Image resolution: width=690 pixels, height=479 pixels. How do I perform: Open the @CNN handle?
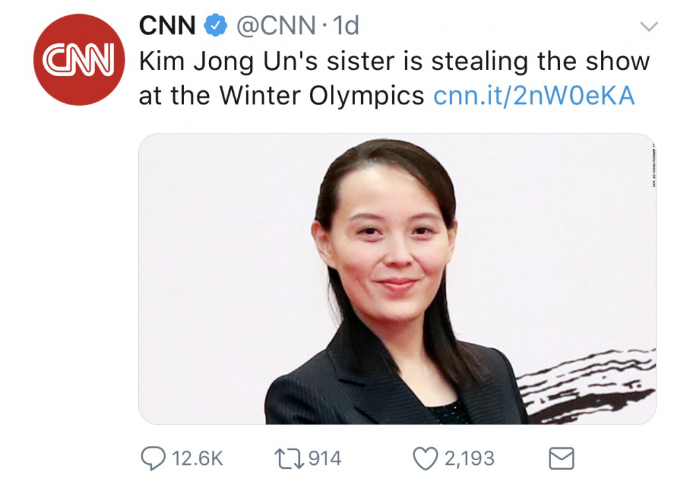276,26
